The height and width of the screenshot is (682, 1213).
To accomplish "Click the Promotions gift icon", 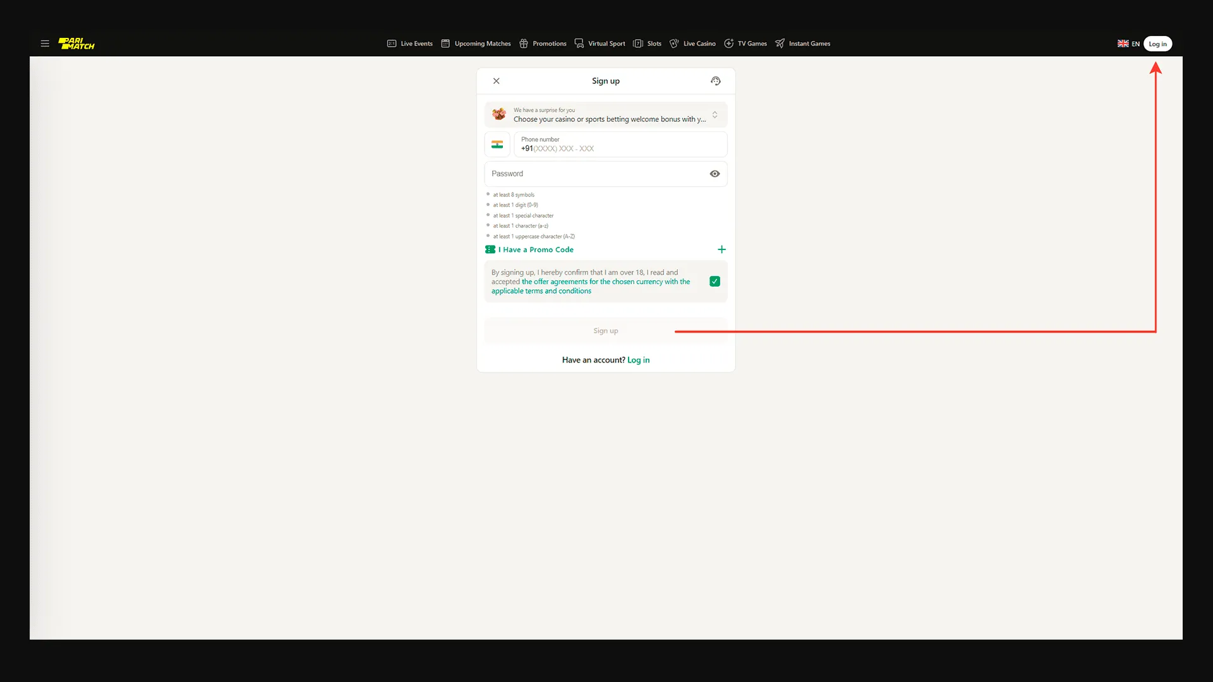I will (524, 44).
